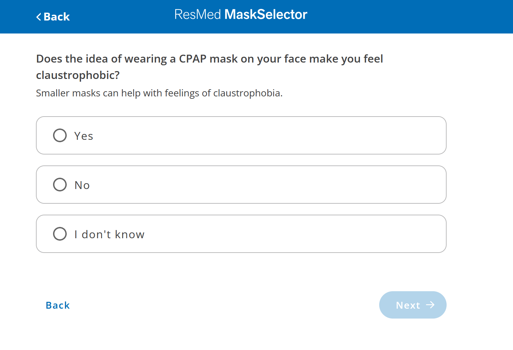The width and height of the screenshot is (513, 350).
Task: Click the No option card
Action: coord(241,185)
